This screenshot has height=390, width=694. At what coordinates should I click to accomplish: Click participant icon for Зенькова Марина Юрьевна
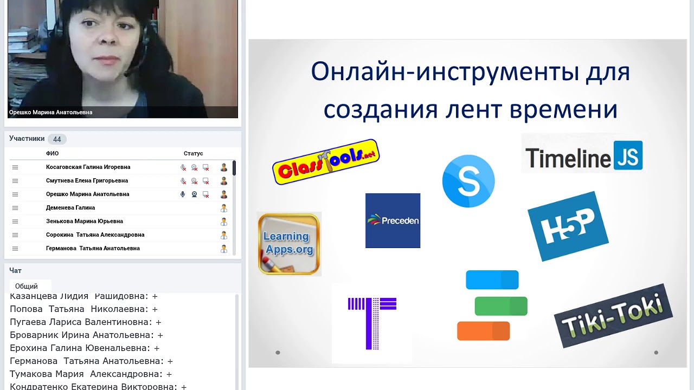pos(224,222)
